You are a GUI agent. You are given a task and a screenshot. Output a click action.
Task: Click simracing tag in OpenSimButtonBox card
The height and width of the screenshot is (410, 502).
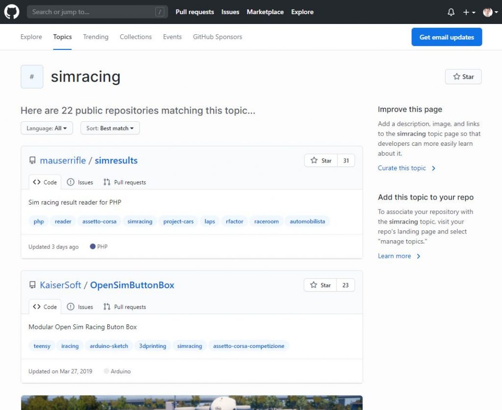coord(190,346)
